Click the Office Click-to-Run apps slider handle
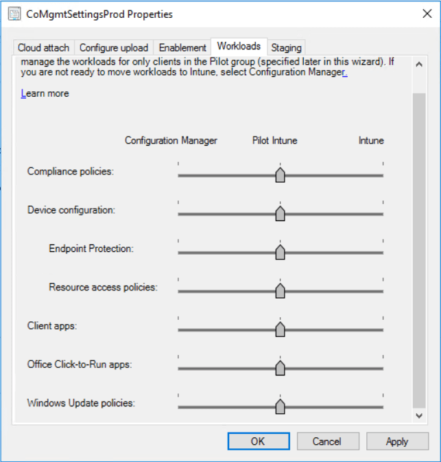Screen dimensions: 441x462 coord(280,368)
